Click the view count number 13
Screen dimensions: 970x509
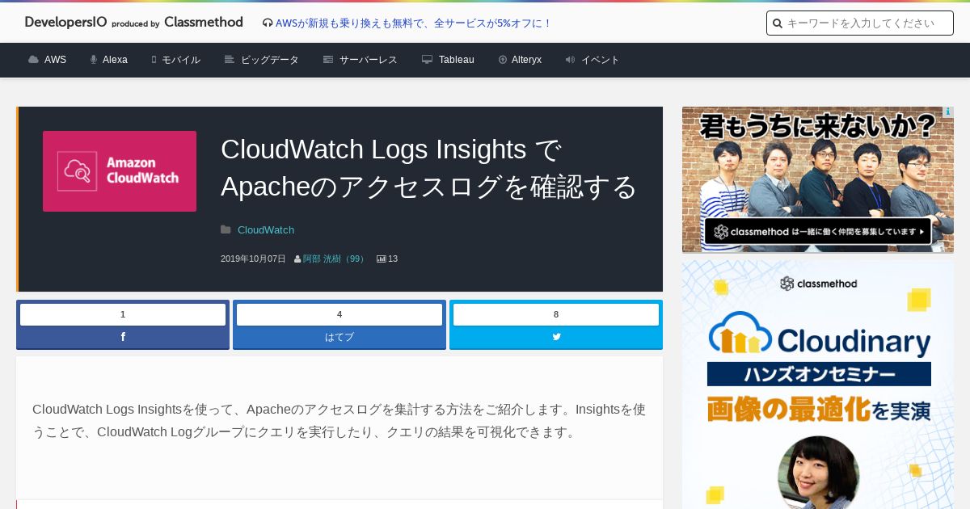(393, 259)
